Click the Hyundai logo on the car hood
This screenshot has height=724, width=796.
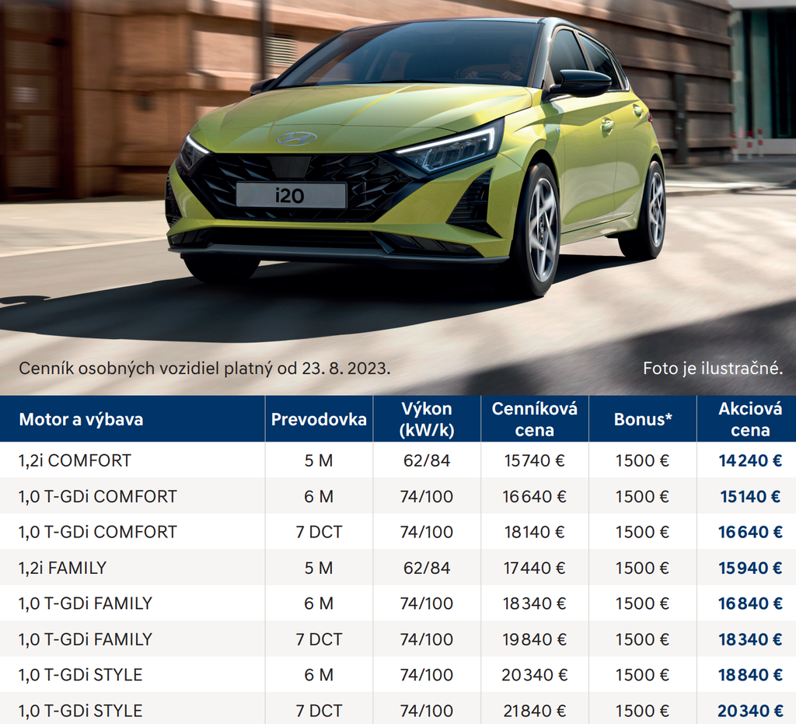[x=296, y=138]
